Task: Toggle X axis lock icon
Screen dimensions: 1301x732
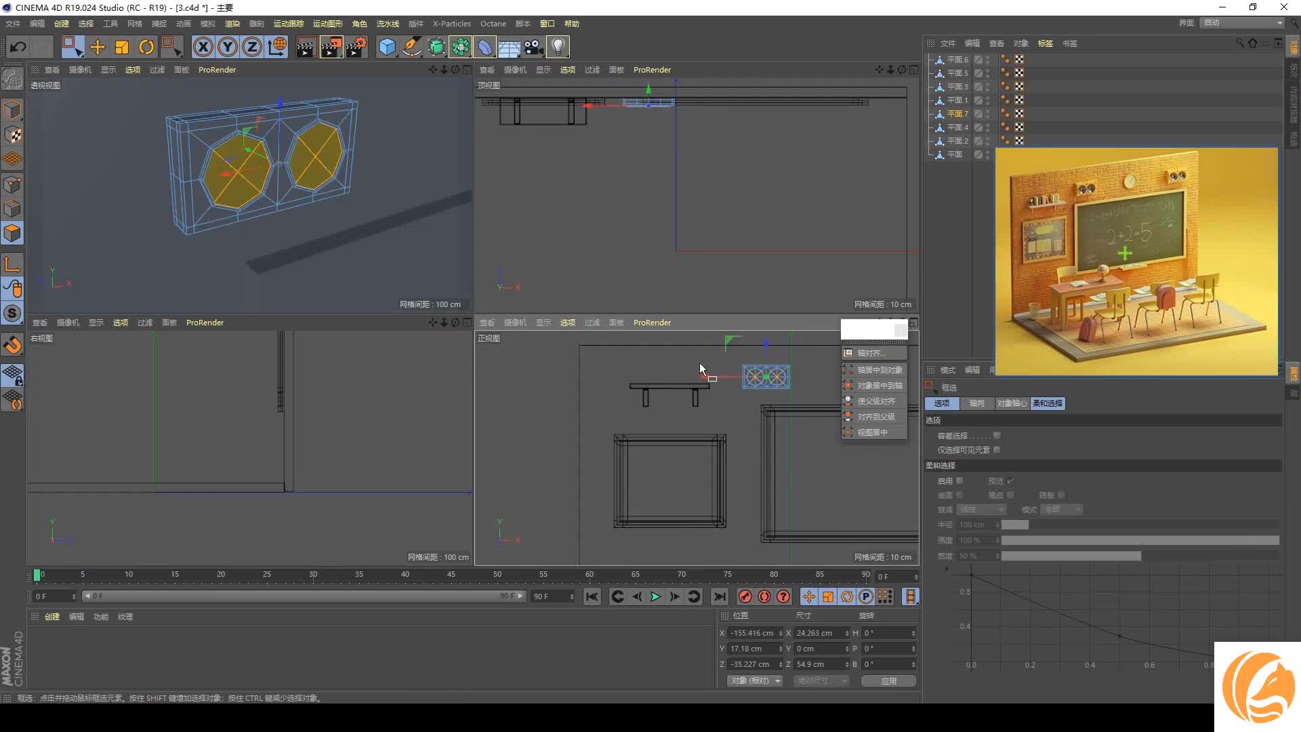Action: [x=203, y=47]
